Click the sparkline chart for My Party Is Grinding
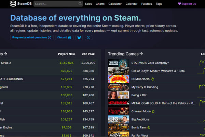Screen dimensions: 205x137 [202, 87]
